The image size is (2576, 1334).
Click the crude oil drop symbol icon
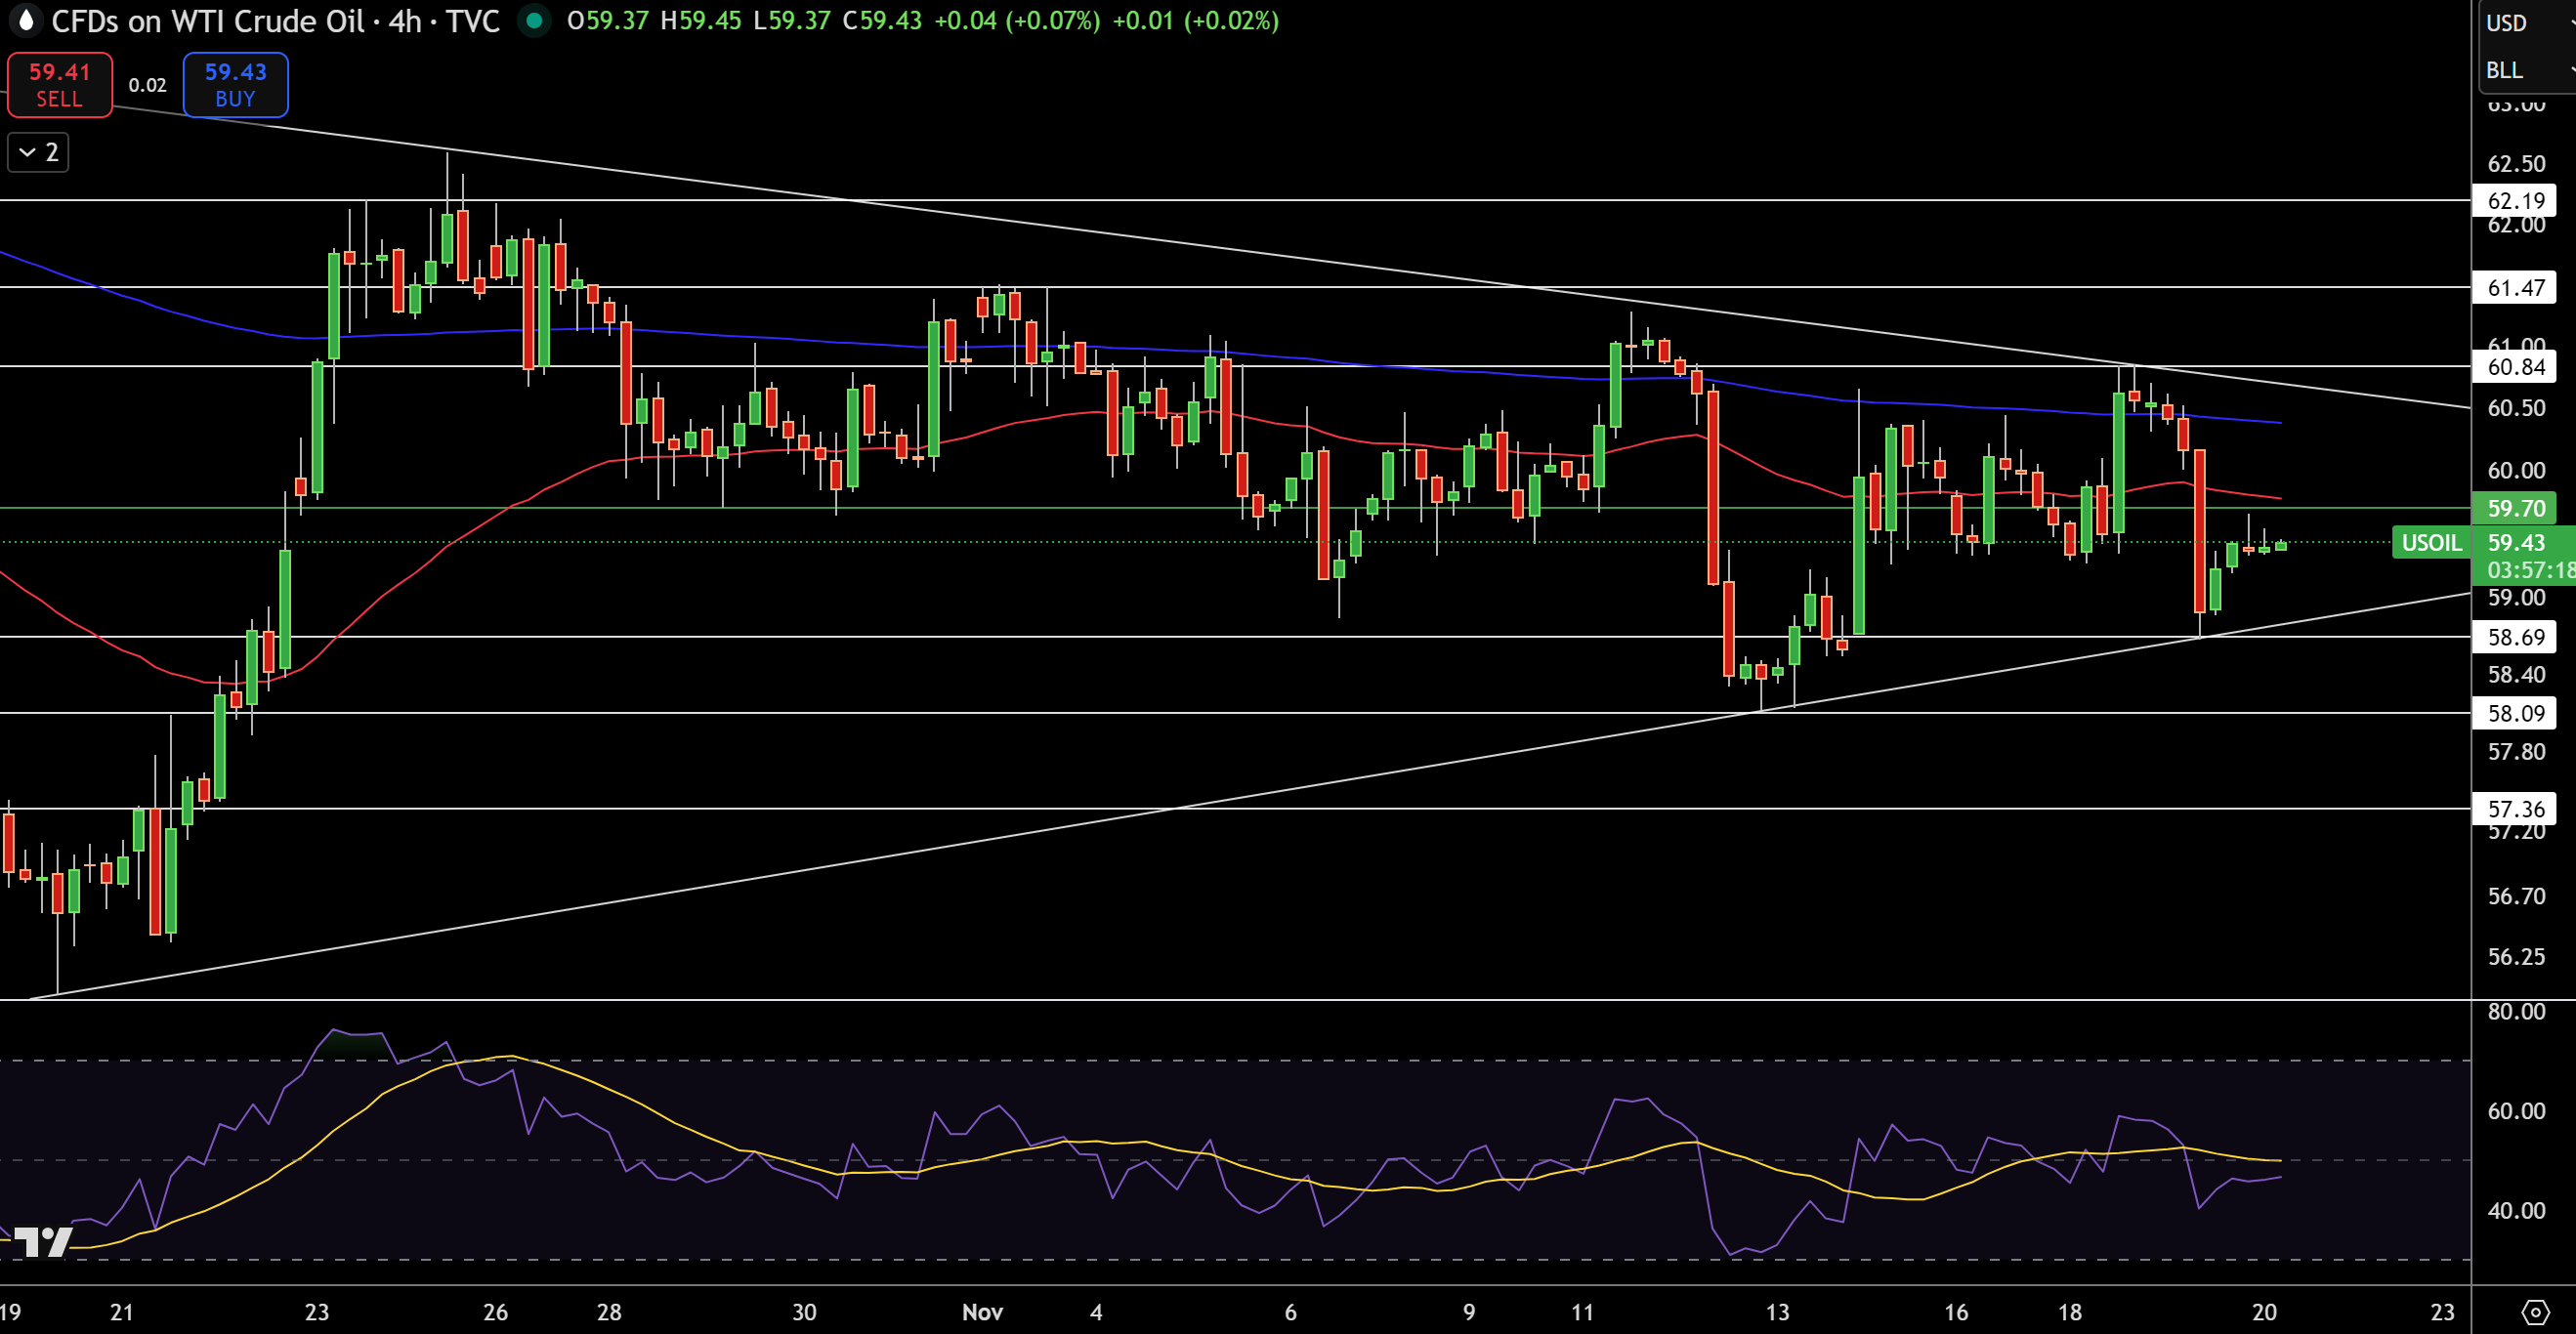pyautogui.click(x=25, y=21)
